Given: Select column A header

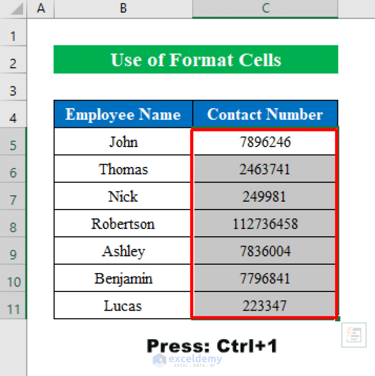Looking at the screenshot, I should point(41,9).
